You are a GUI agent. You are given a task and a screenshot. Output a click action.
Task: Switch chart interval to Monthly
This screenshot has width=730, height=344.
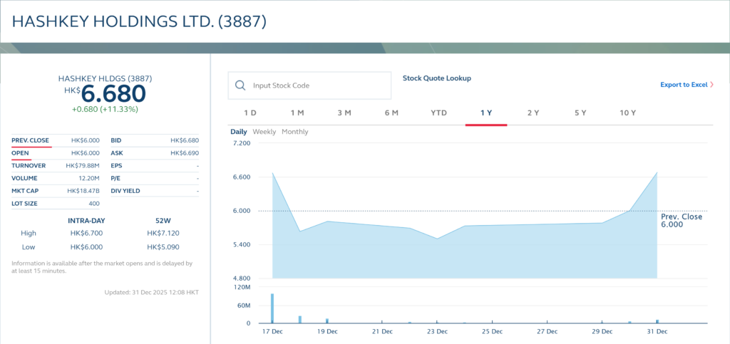pos(295,132)
